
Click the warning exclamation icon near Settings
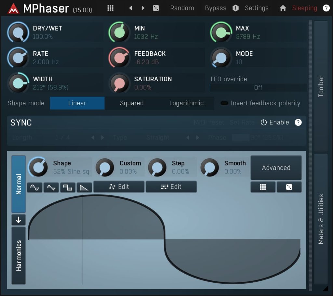[235, 8]
